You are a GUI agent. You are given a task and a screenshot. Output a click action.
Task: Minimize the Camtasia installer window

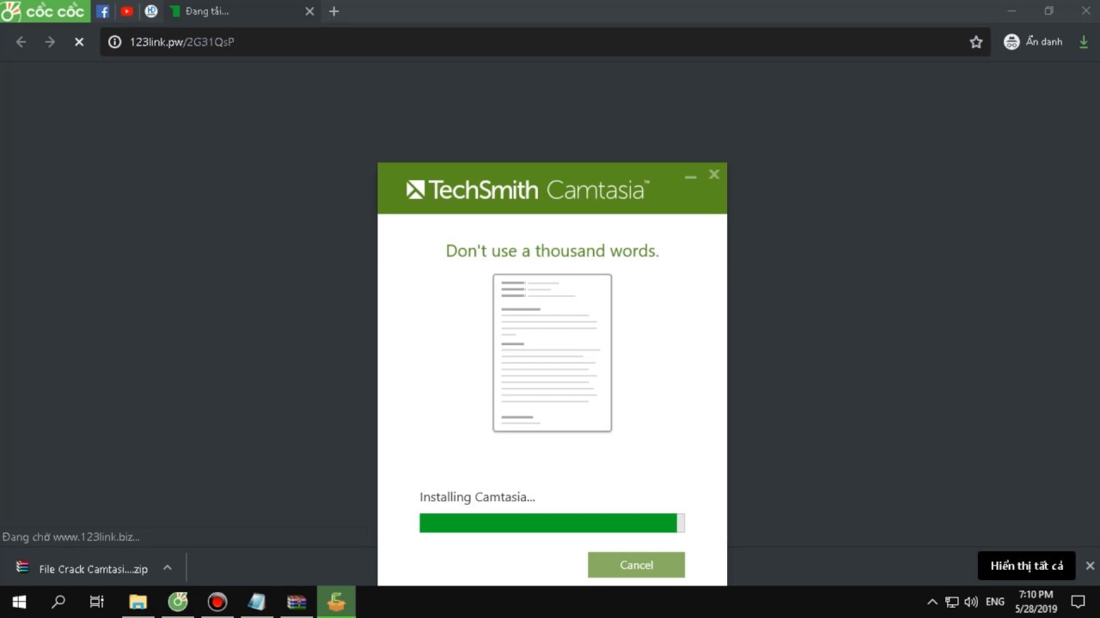coord(690,175)
